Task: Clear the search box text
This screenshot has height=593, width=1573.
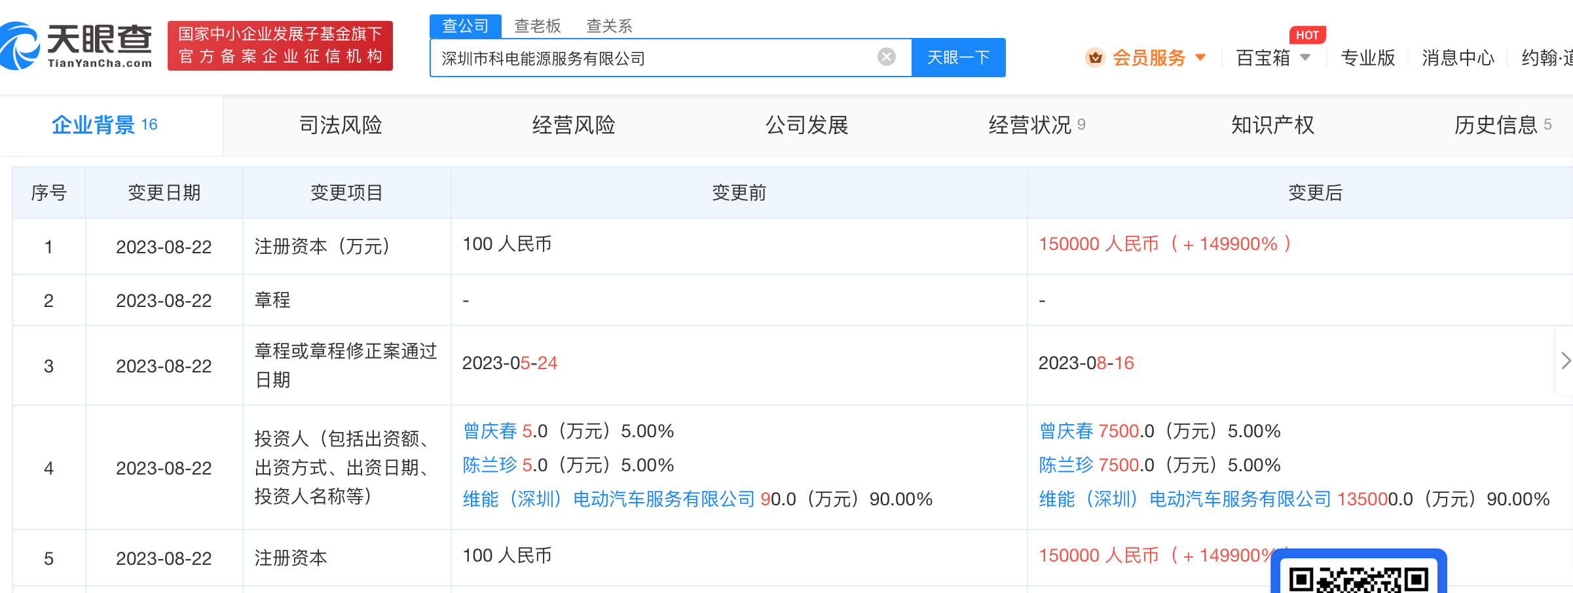Action: (887, 57)
